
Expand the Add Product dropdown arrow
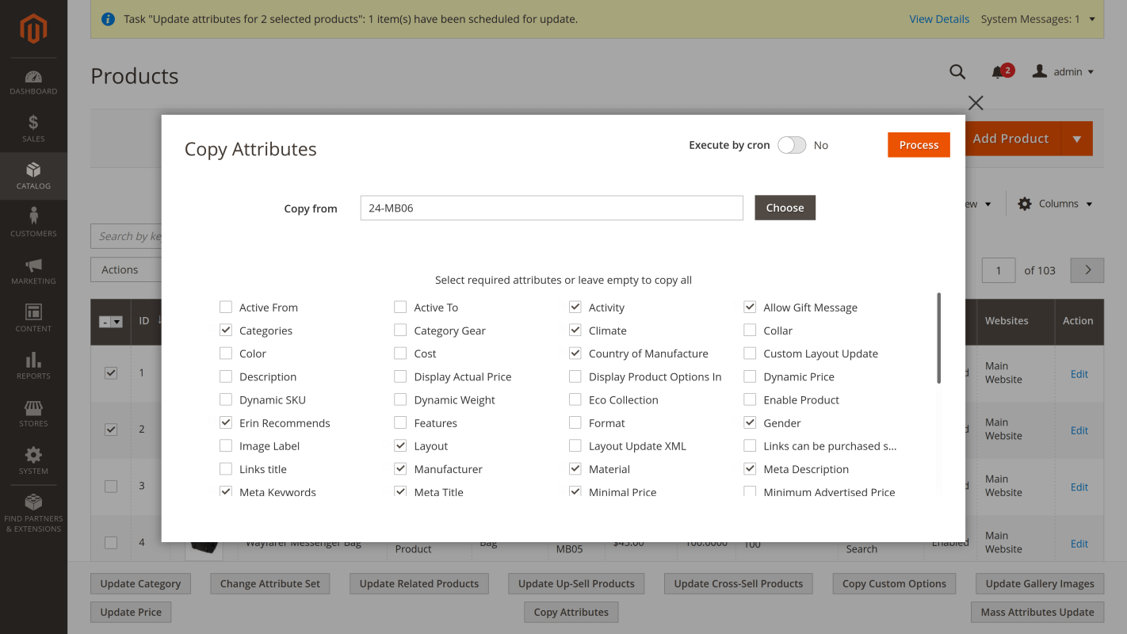(1077, 139)
